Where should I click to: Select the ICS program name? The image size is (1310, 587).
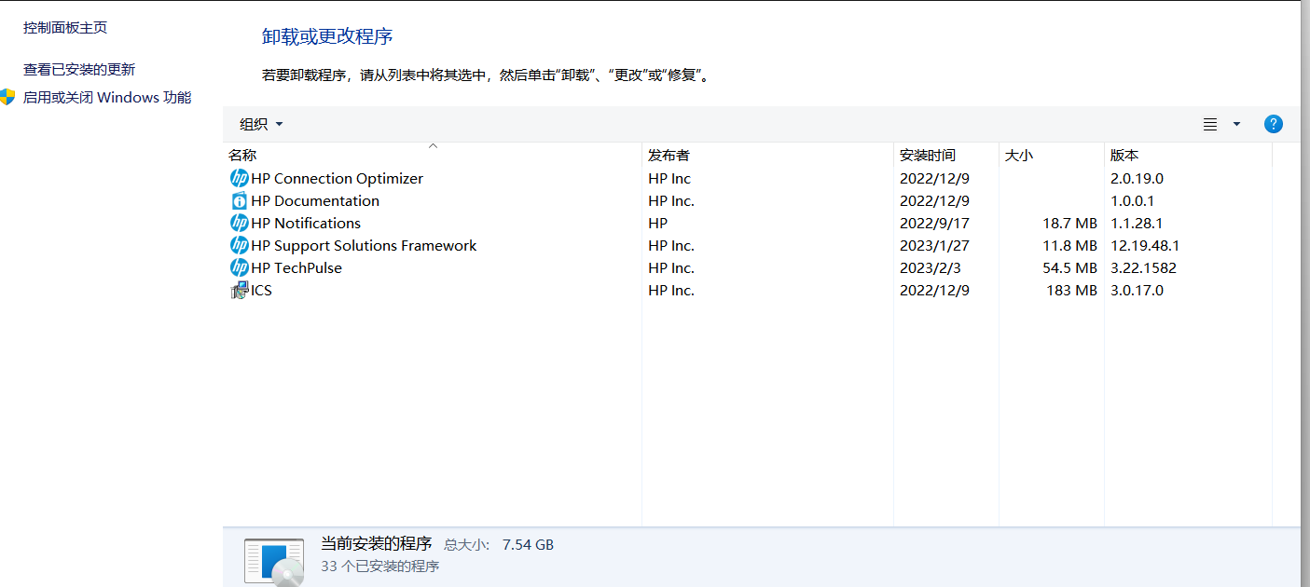(261, 290)
